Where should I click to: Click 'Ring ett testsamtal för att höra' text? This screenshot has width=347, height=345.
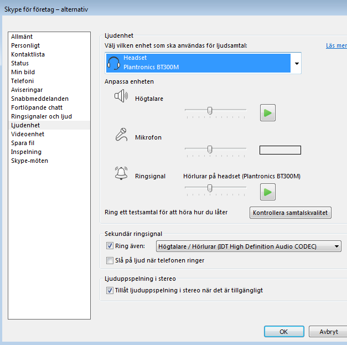(x=166, y=212)
